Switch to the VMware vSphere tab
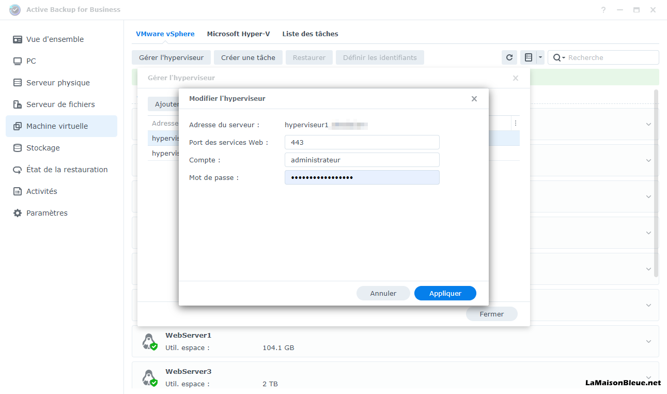The height and width of the screenshot is (394, 667). 165,34
